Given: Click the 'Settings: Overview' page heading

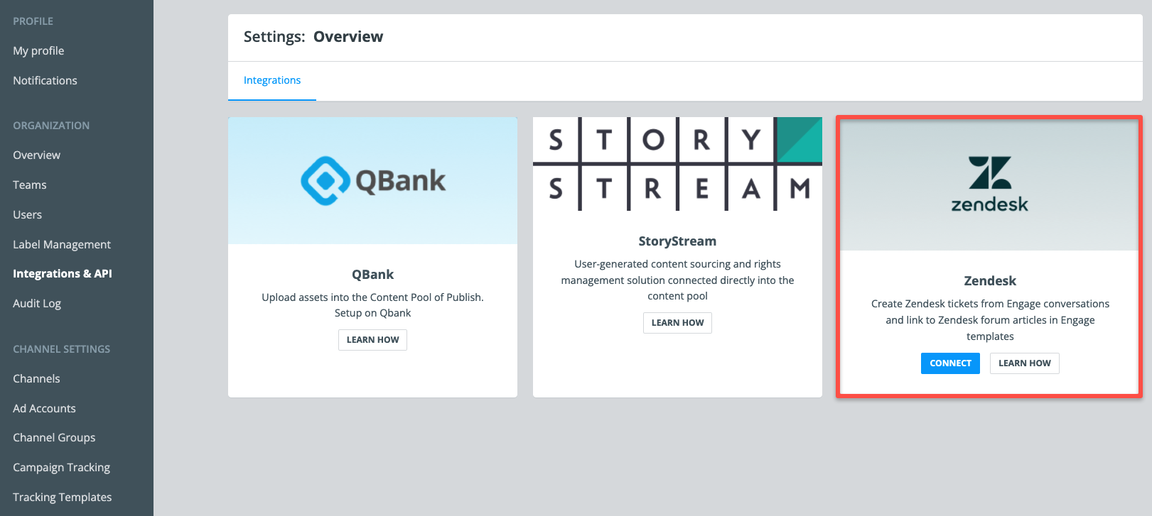Looking at the screenshot, I should click(313, 37).
